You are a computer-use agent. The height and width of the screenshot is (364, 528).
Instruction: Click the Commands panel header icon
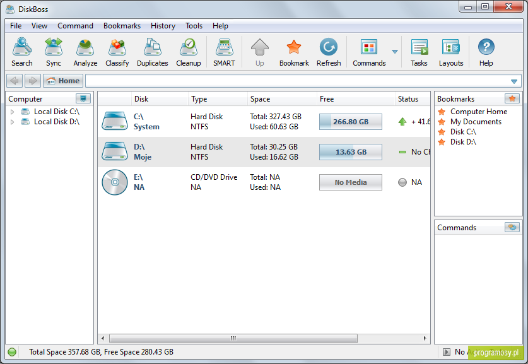pyautogui.click(x=512, y=227)
